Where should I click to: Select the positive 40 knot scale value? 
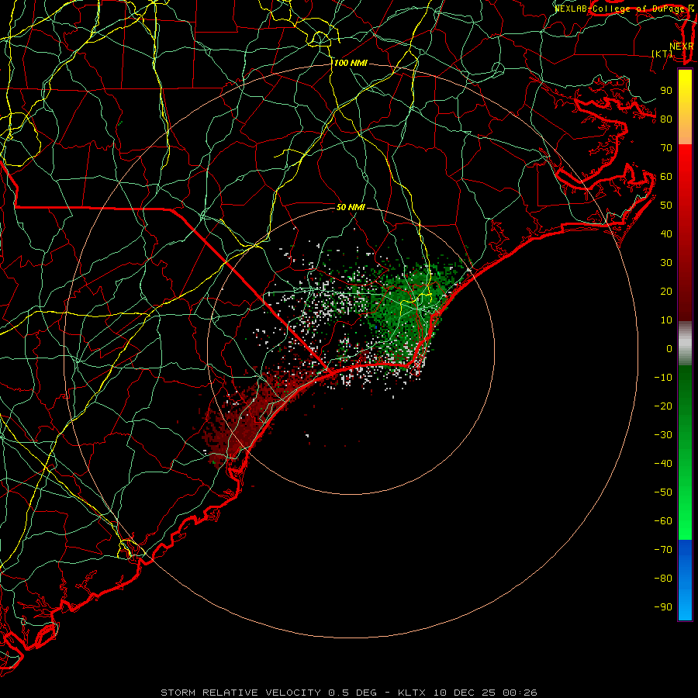click(666, 233)
